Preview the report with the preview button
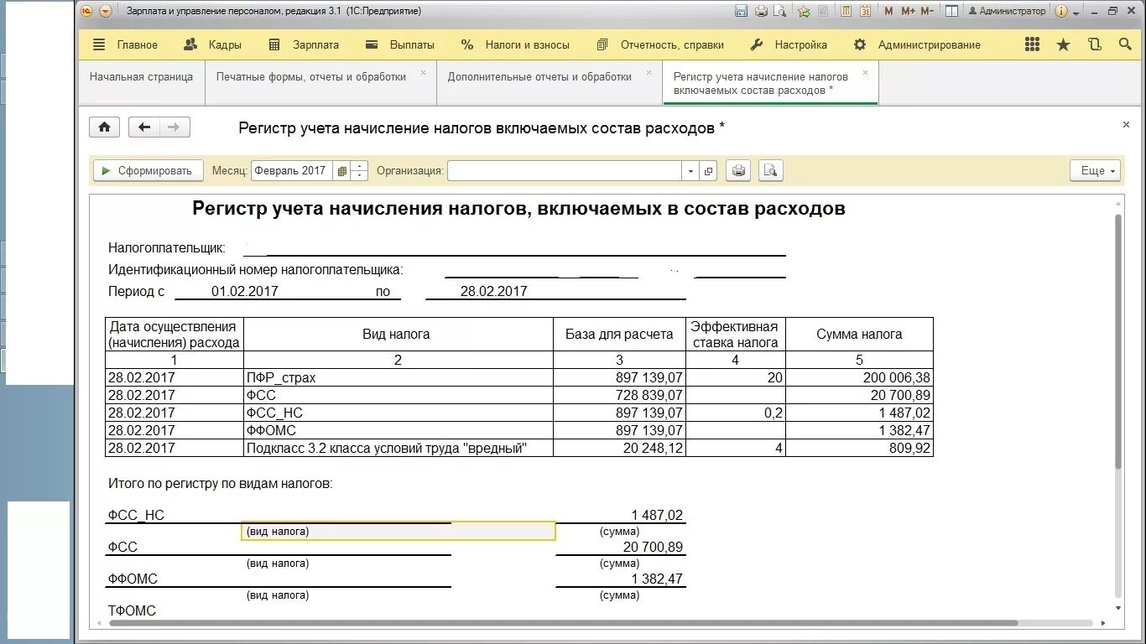The image size is (1146, 644). [771, 171]
